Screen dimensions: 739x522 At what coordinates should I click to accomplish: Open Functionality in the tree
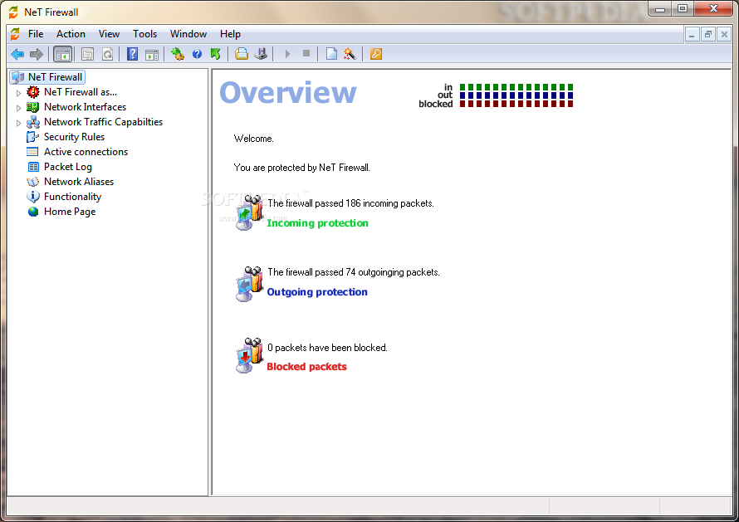tap(72, 197)
